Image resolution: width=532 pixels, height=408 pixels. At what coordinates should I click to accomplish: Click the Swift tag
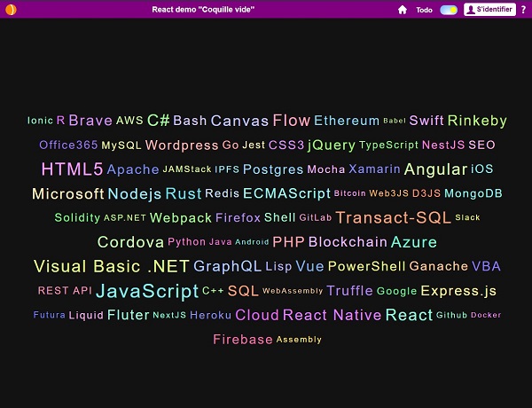[x=426, y=121]
